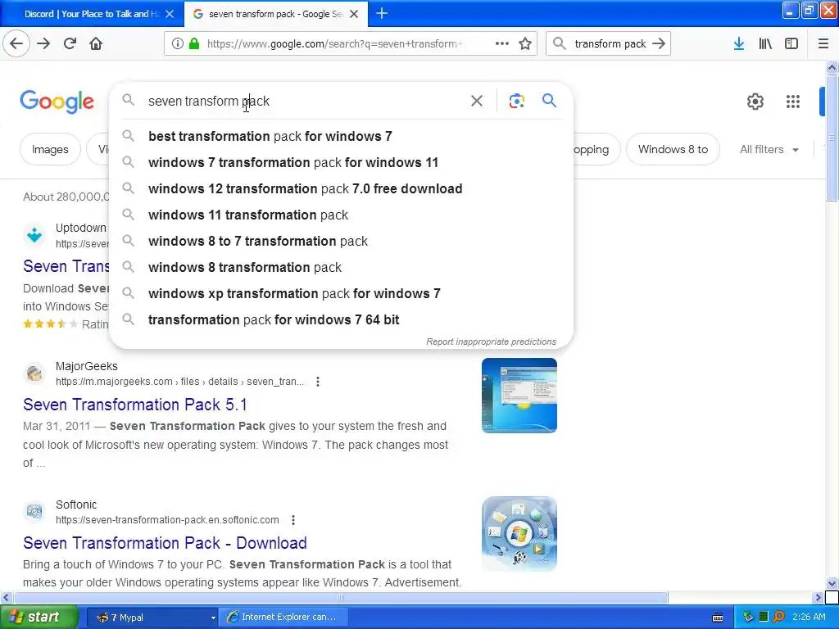Go to the Google logo homepage
This screenshot has width=839, height=629.
click(x=57, y=102)
